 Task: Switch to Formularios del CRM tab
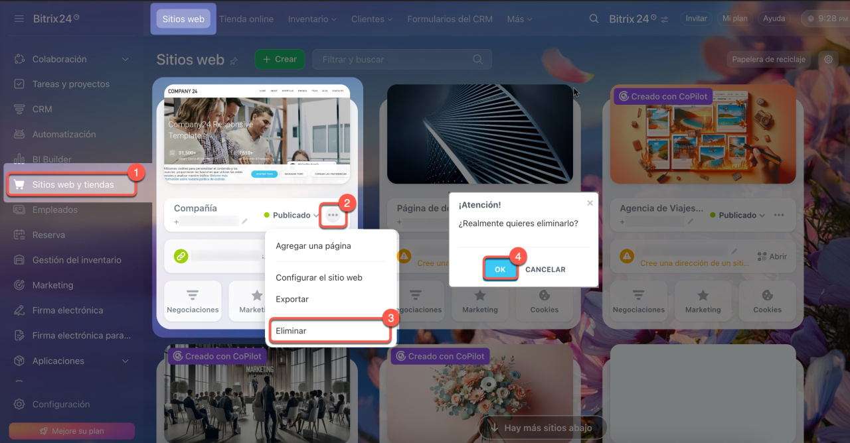pos(450,19)
